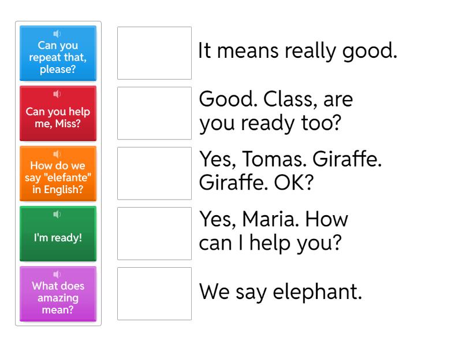The height and width of the screenshot is (347, 462).
Task: Click the empty box beside "It means really good."
Action: tap(155, 53)
